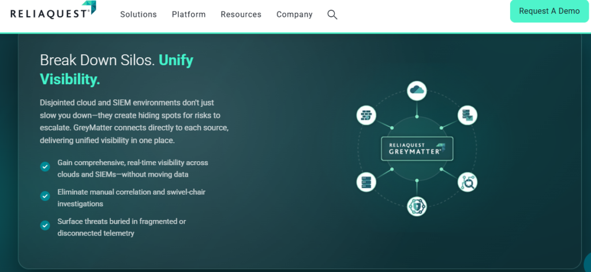Click the shield security icon at bottom
This screenshot has height=272, width=591.
(417, 206)
